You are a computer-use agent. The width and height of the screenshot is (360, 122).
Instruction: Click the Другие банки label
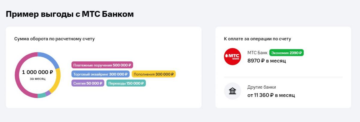click(x=262, y=87)
